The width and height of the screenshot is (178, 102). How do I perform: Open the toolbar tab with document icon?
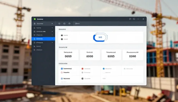[77, 24]
